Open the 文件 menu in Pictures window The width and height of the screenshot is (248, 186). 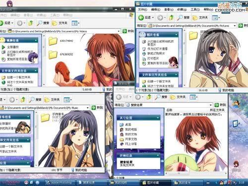coord(142,9)
